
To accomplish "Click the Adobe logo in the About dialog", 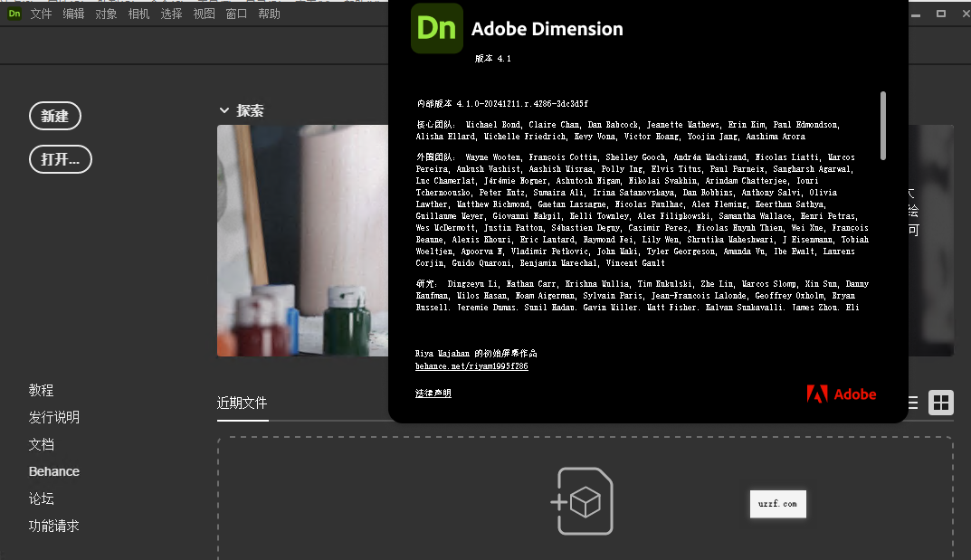I will point(841,394).
